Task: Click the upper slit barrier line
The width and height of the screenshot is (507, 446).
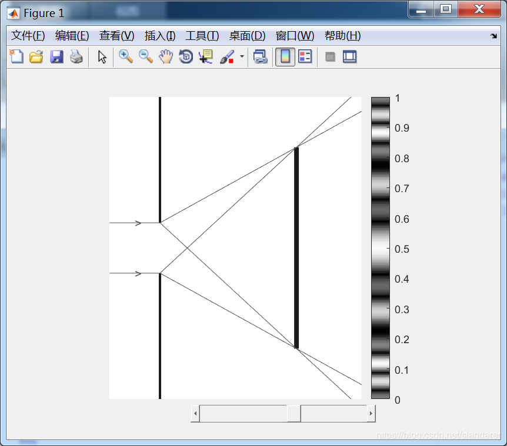Action: [160, 160]
